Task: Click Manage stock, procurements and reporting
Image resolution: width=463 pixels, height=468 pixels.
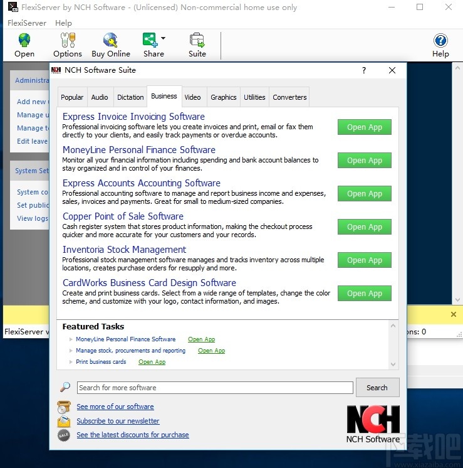Action: [130, 351]
